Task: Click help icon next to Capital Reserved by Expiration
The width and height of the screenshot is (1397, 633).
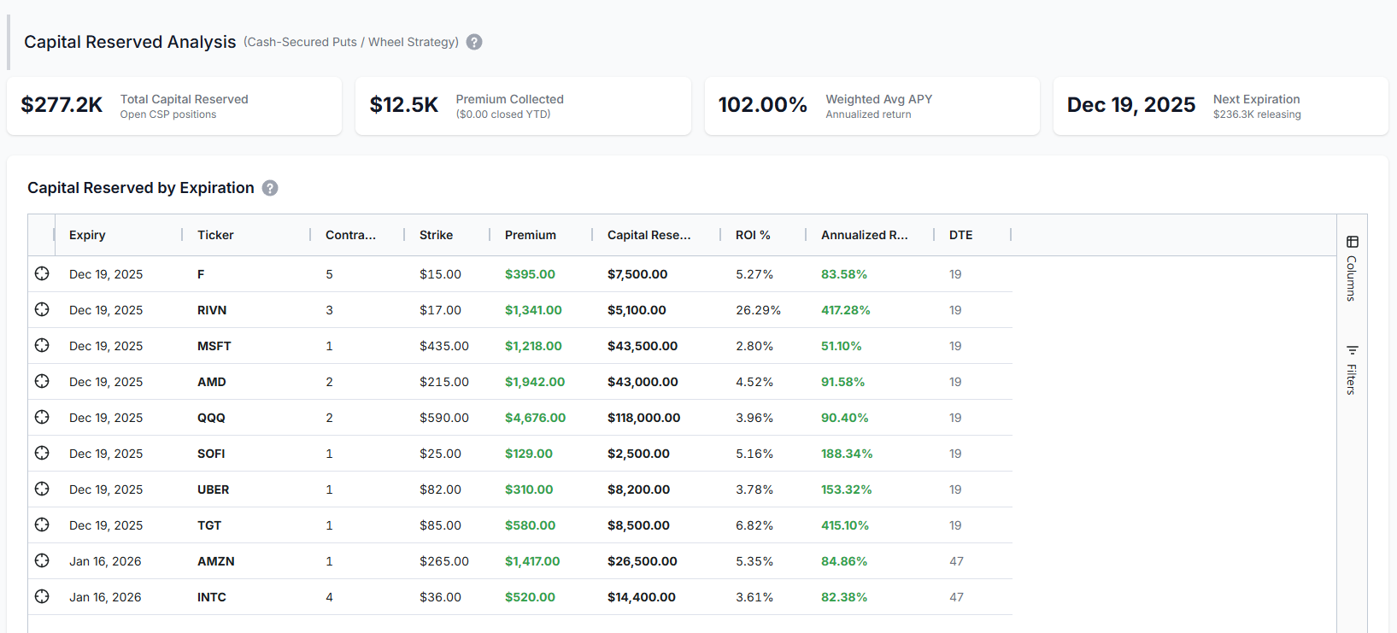Action: click(270, 188)
